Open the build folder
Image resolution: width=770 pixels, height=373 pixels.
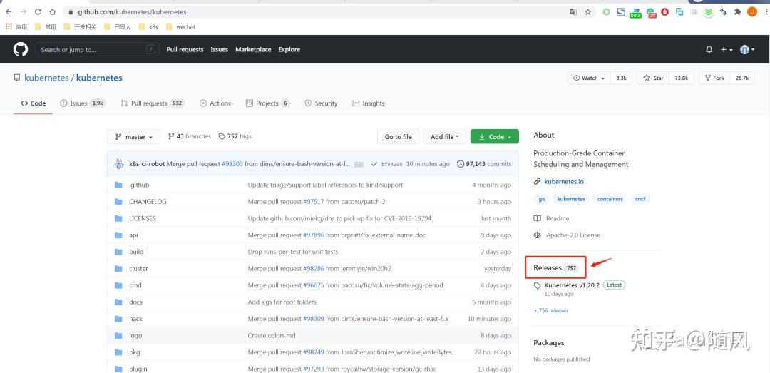click(136, 252)
